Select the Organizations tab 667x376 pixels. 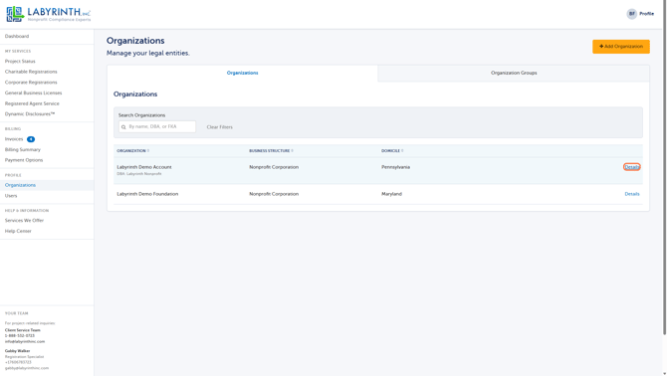[x=243, y=73]
